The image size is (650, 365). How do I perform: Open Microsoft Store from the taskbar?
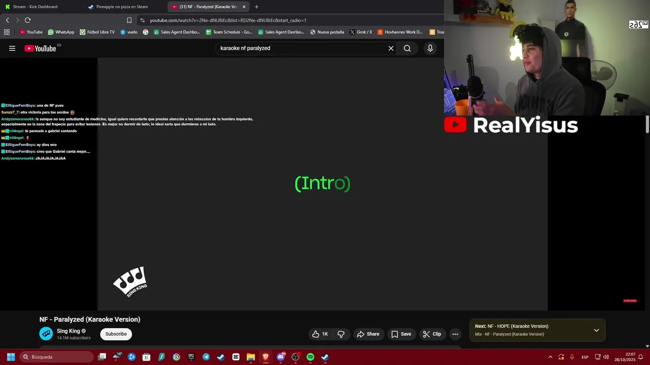tap(146, 357)
